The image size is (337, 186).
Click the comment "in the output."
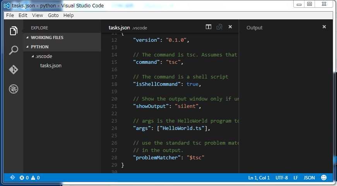point(158,150)
